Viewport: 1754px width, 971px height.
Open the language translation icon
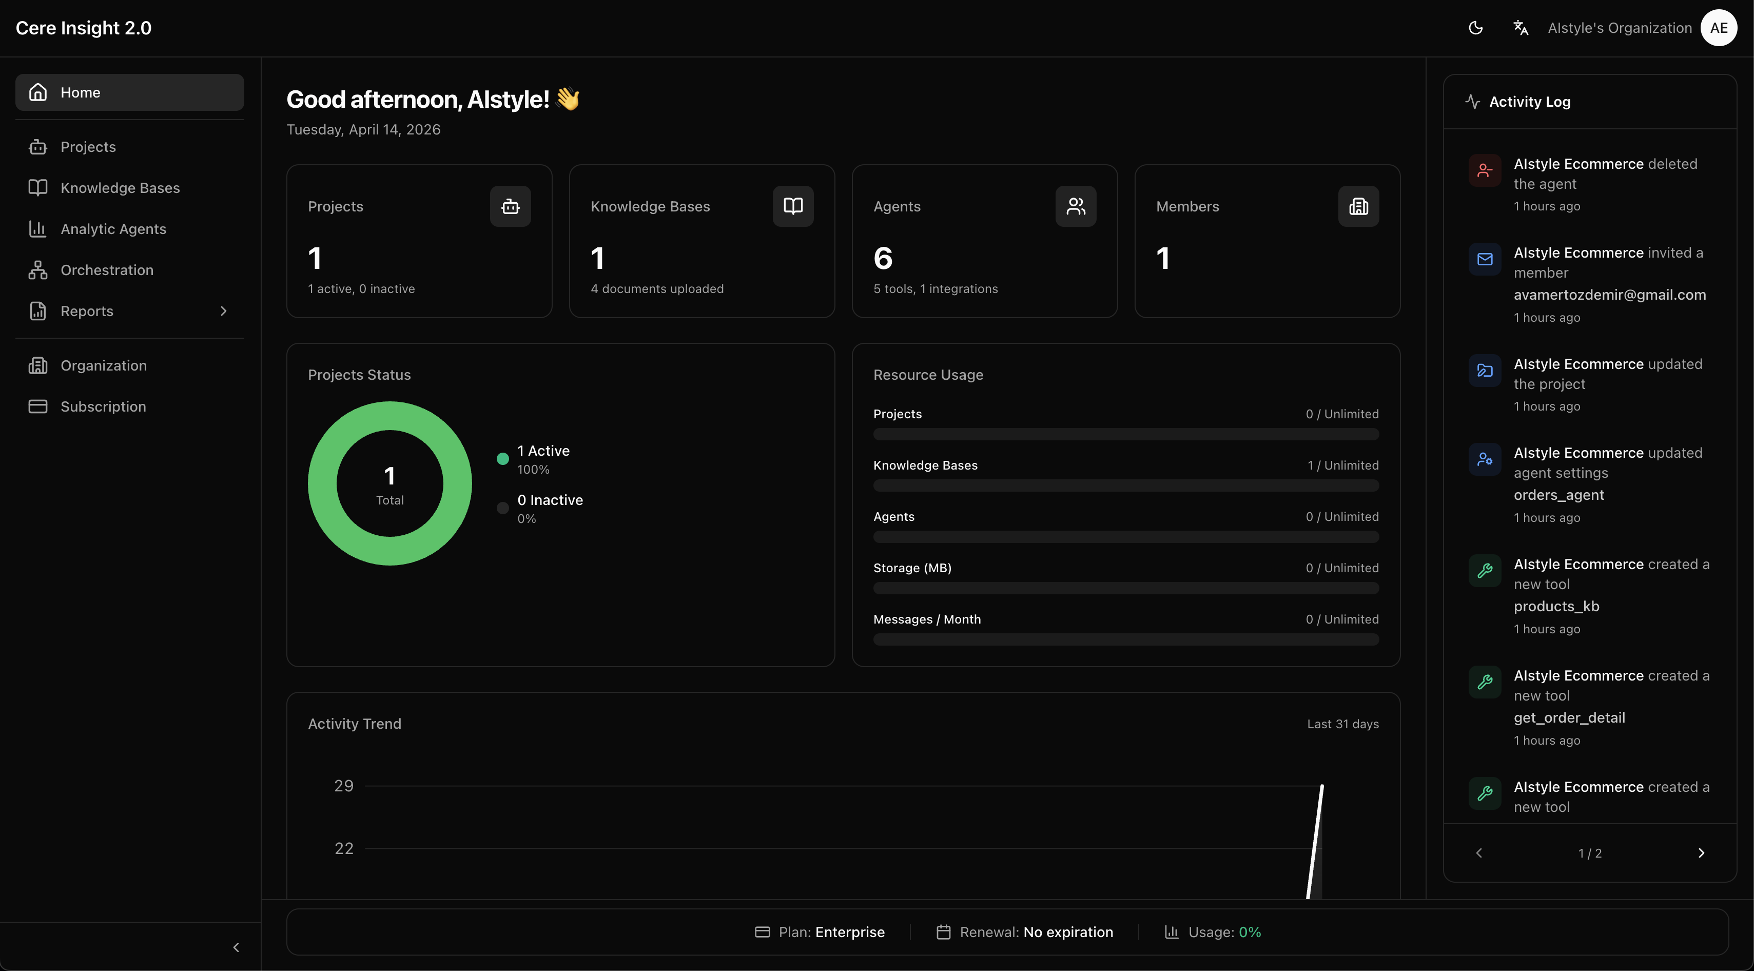coord(1520,27)
